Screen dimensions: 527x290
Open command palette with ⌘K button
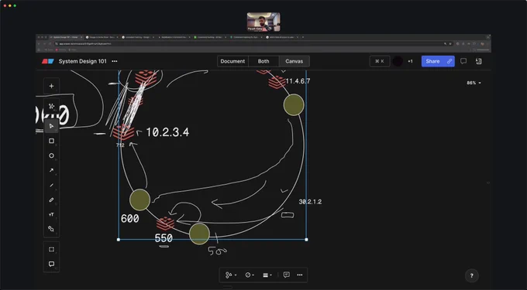coord(380,61)
